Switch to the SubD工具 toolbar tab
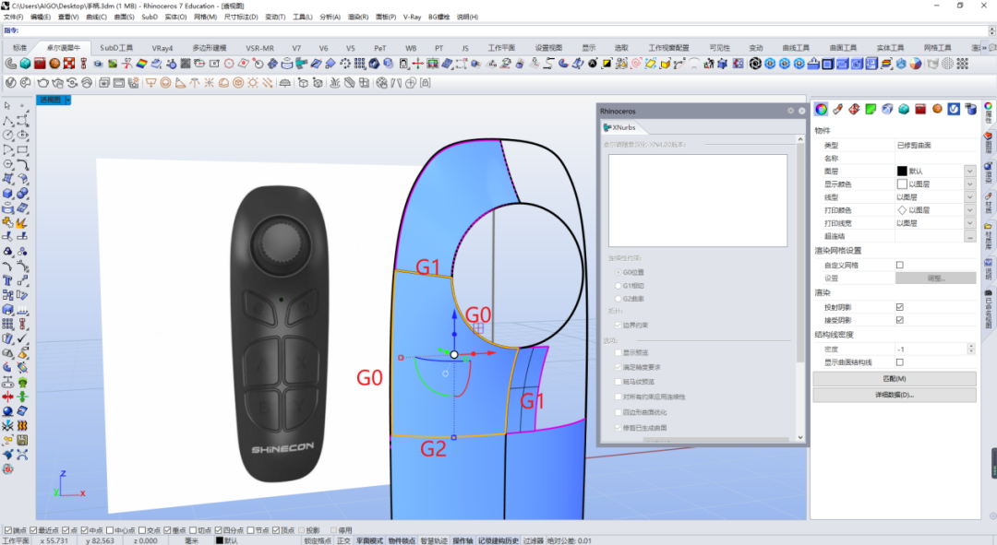997x545 pixels. [116, 48]
